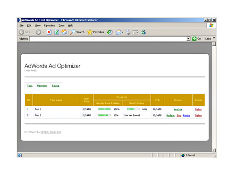This screenshot has width=236, height=177.
Task: Go to the Home page icon
Action: (64, 32)
